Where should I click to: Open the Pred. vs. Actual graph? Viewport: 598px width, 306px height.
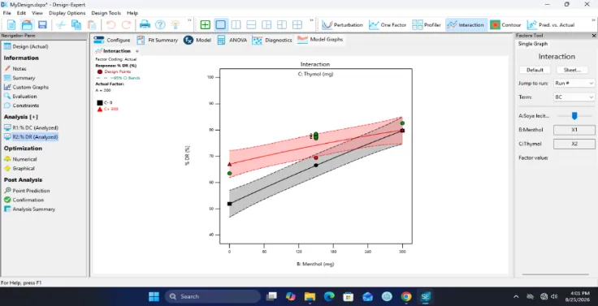click(x=551, y=25)
